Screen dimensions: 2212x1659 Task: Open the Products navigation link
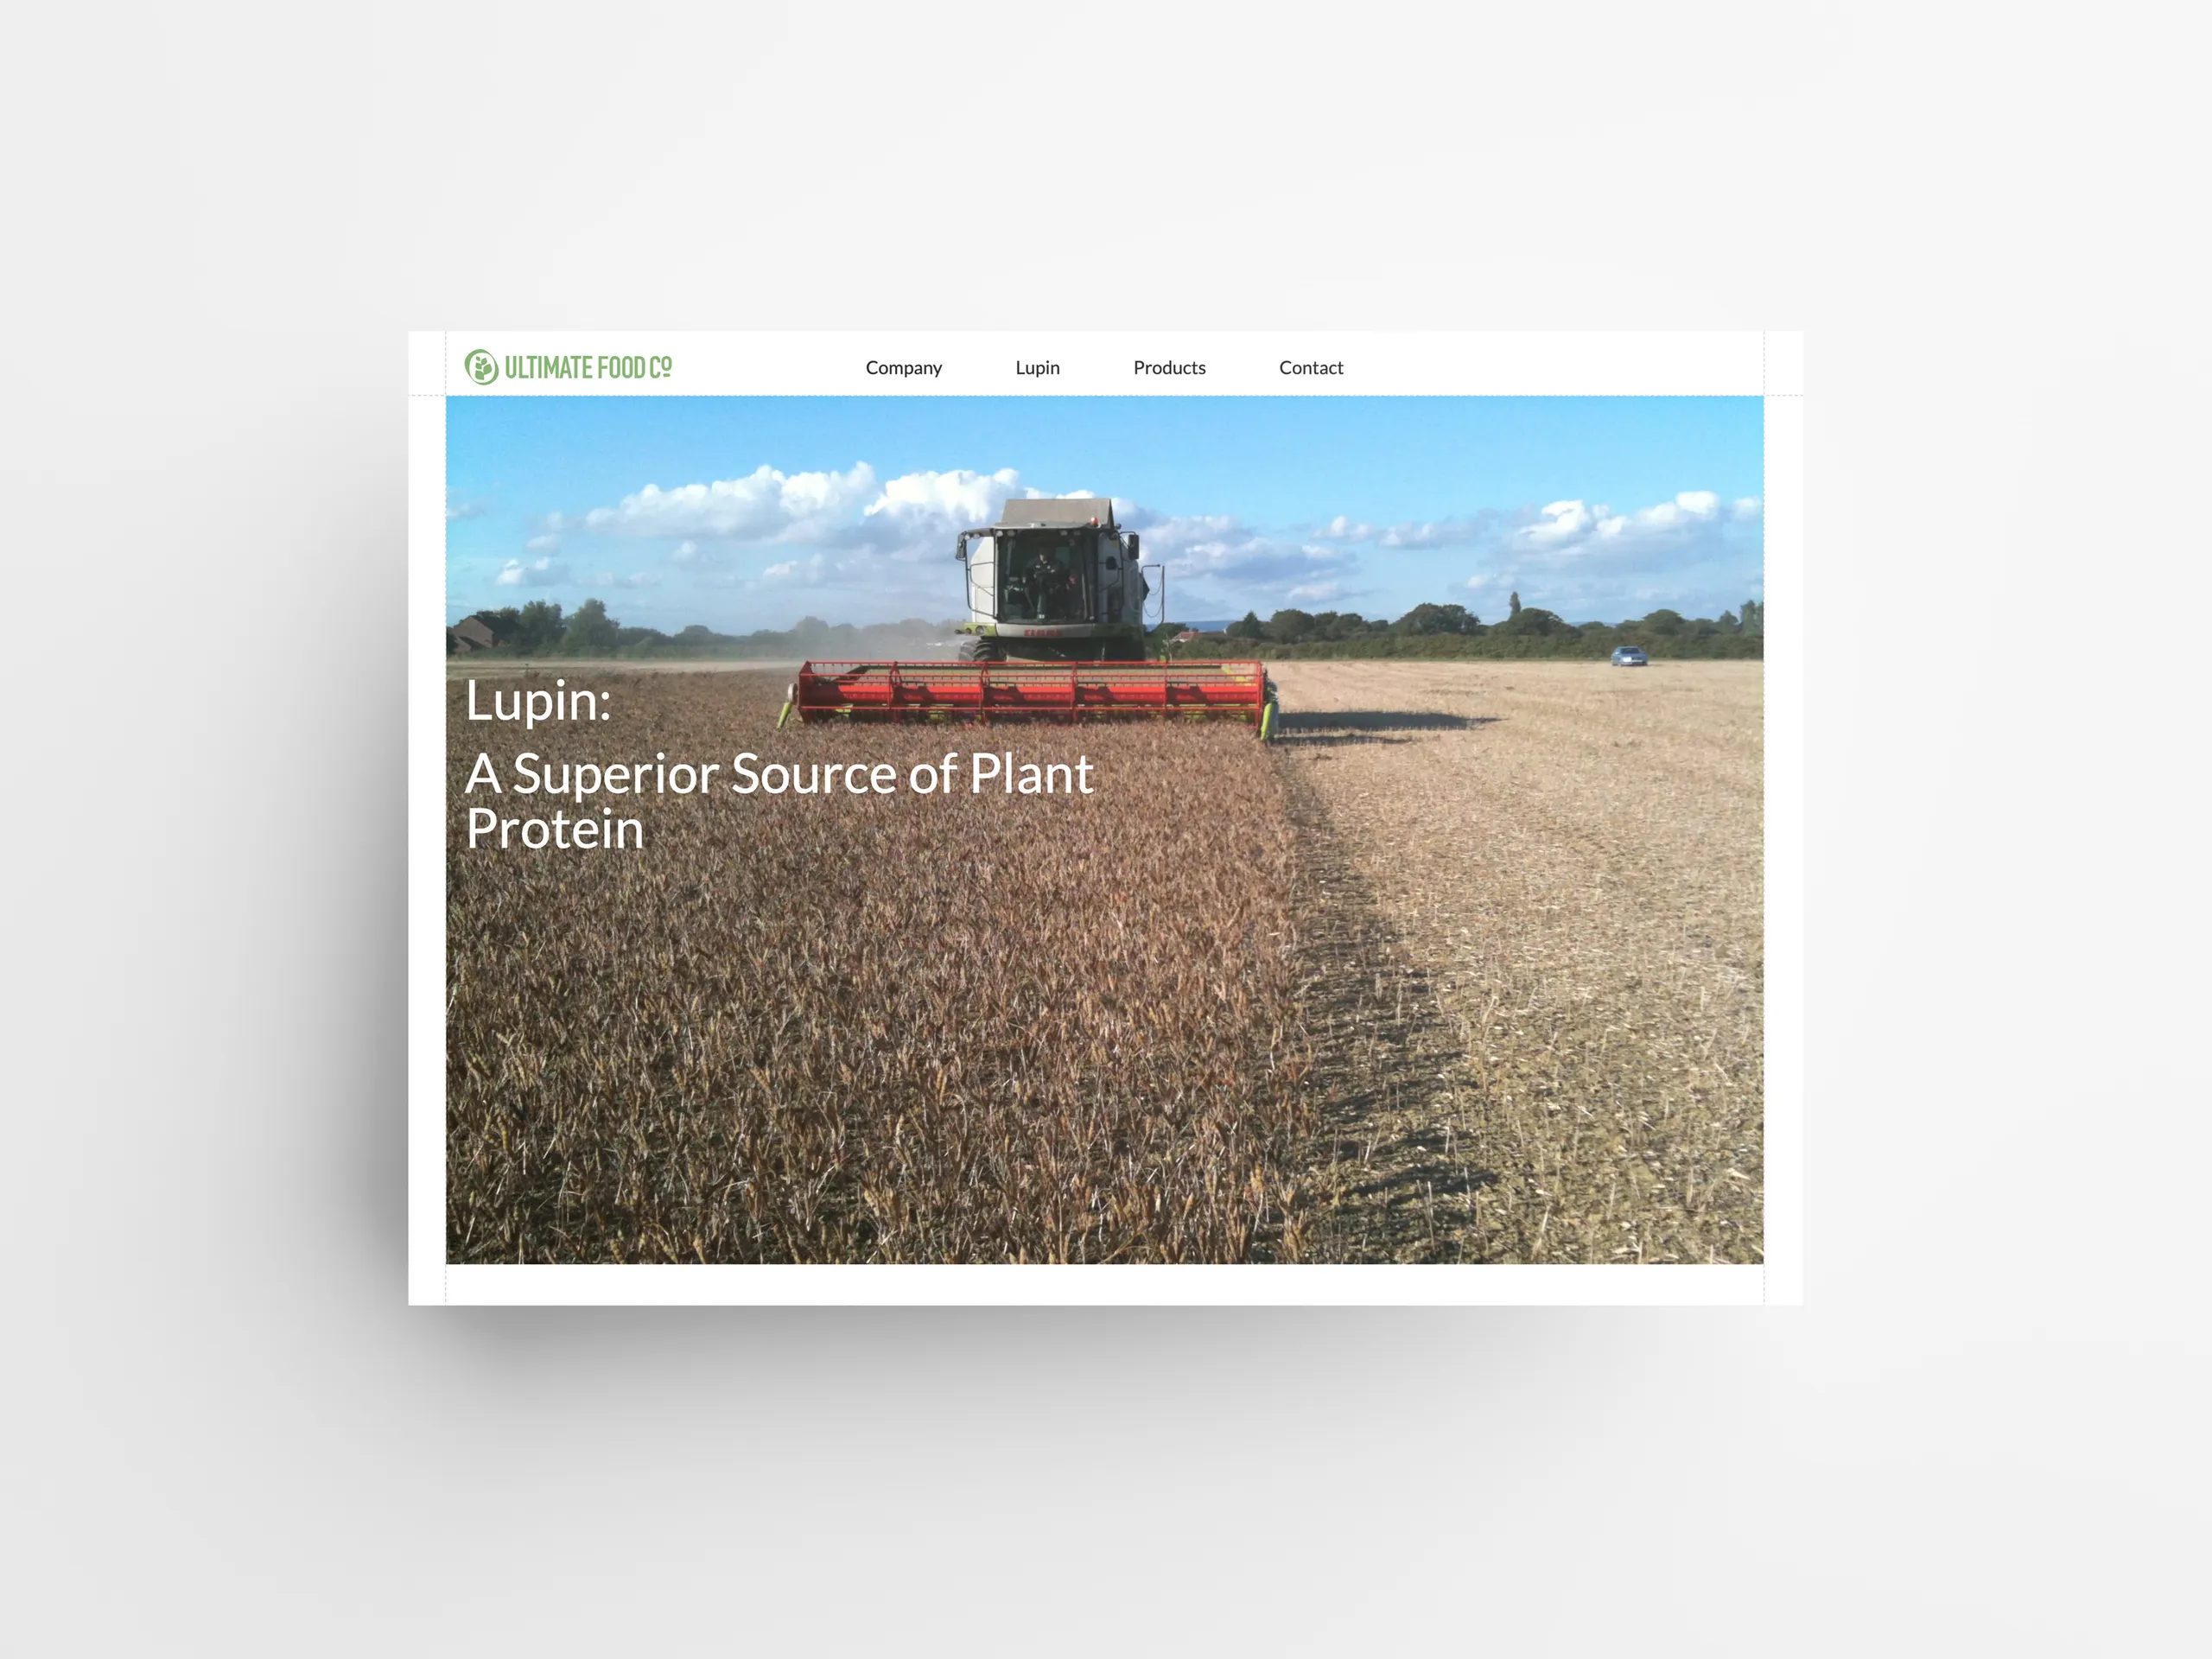point(1169,368)
